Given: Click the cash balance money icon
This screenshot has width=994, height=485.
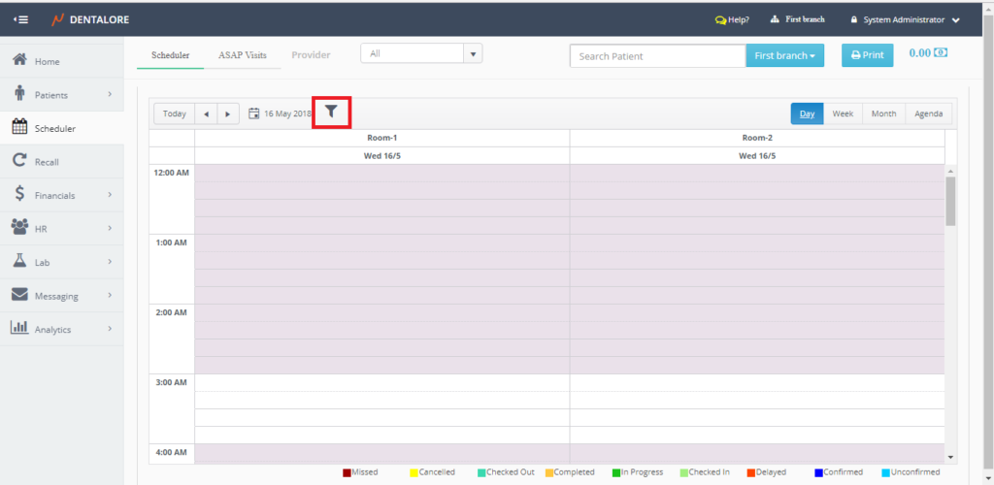Looking at the screenshot, I should pyautogui.click(x=941, y=53).
